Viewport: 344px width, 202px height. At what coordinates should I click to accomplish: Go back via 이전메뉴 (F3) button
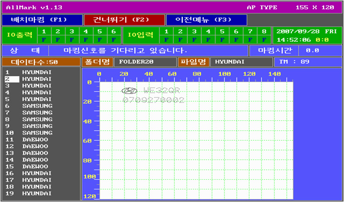[206, 20]
